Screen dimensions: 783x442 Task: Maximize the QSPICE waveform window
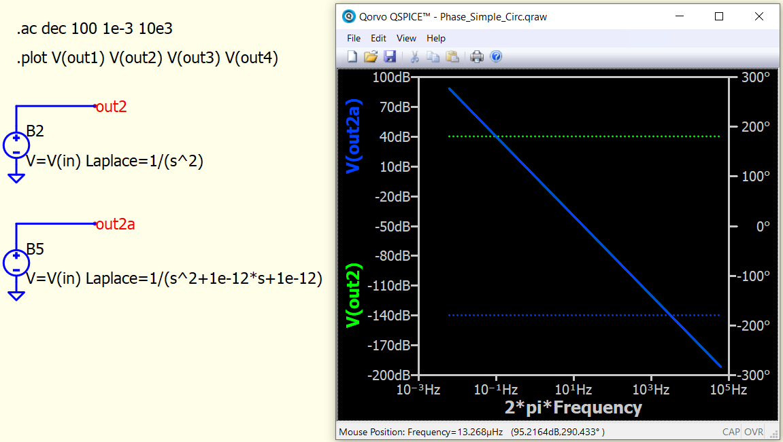click(719, 16)
